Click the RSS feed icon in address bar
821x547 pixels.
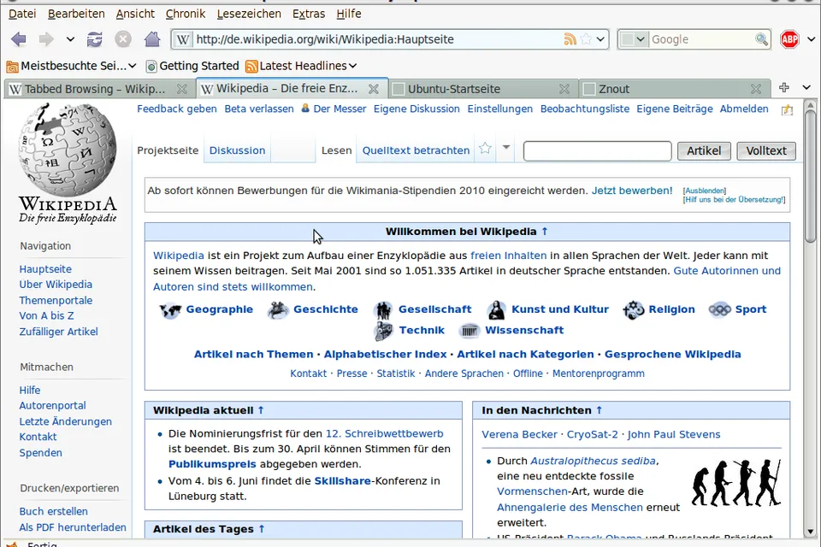(x=570, y=39)
